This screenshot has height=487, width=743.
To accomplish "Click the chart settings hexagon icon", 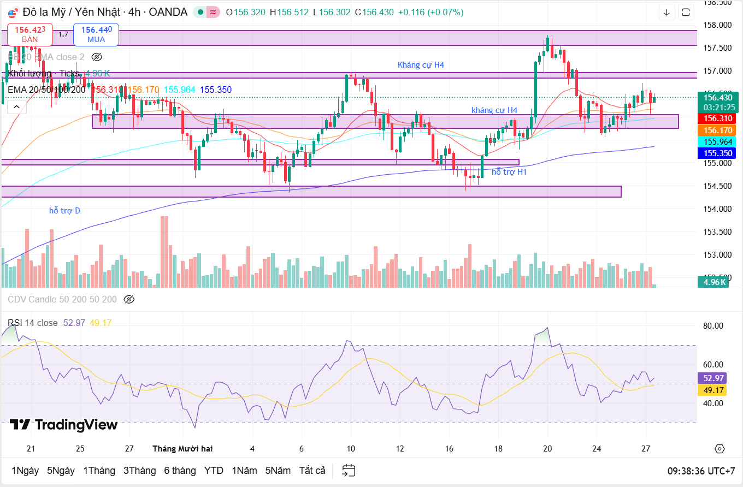I will coord(720,449).
